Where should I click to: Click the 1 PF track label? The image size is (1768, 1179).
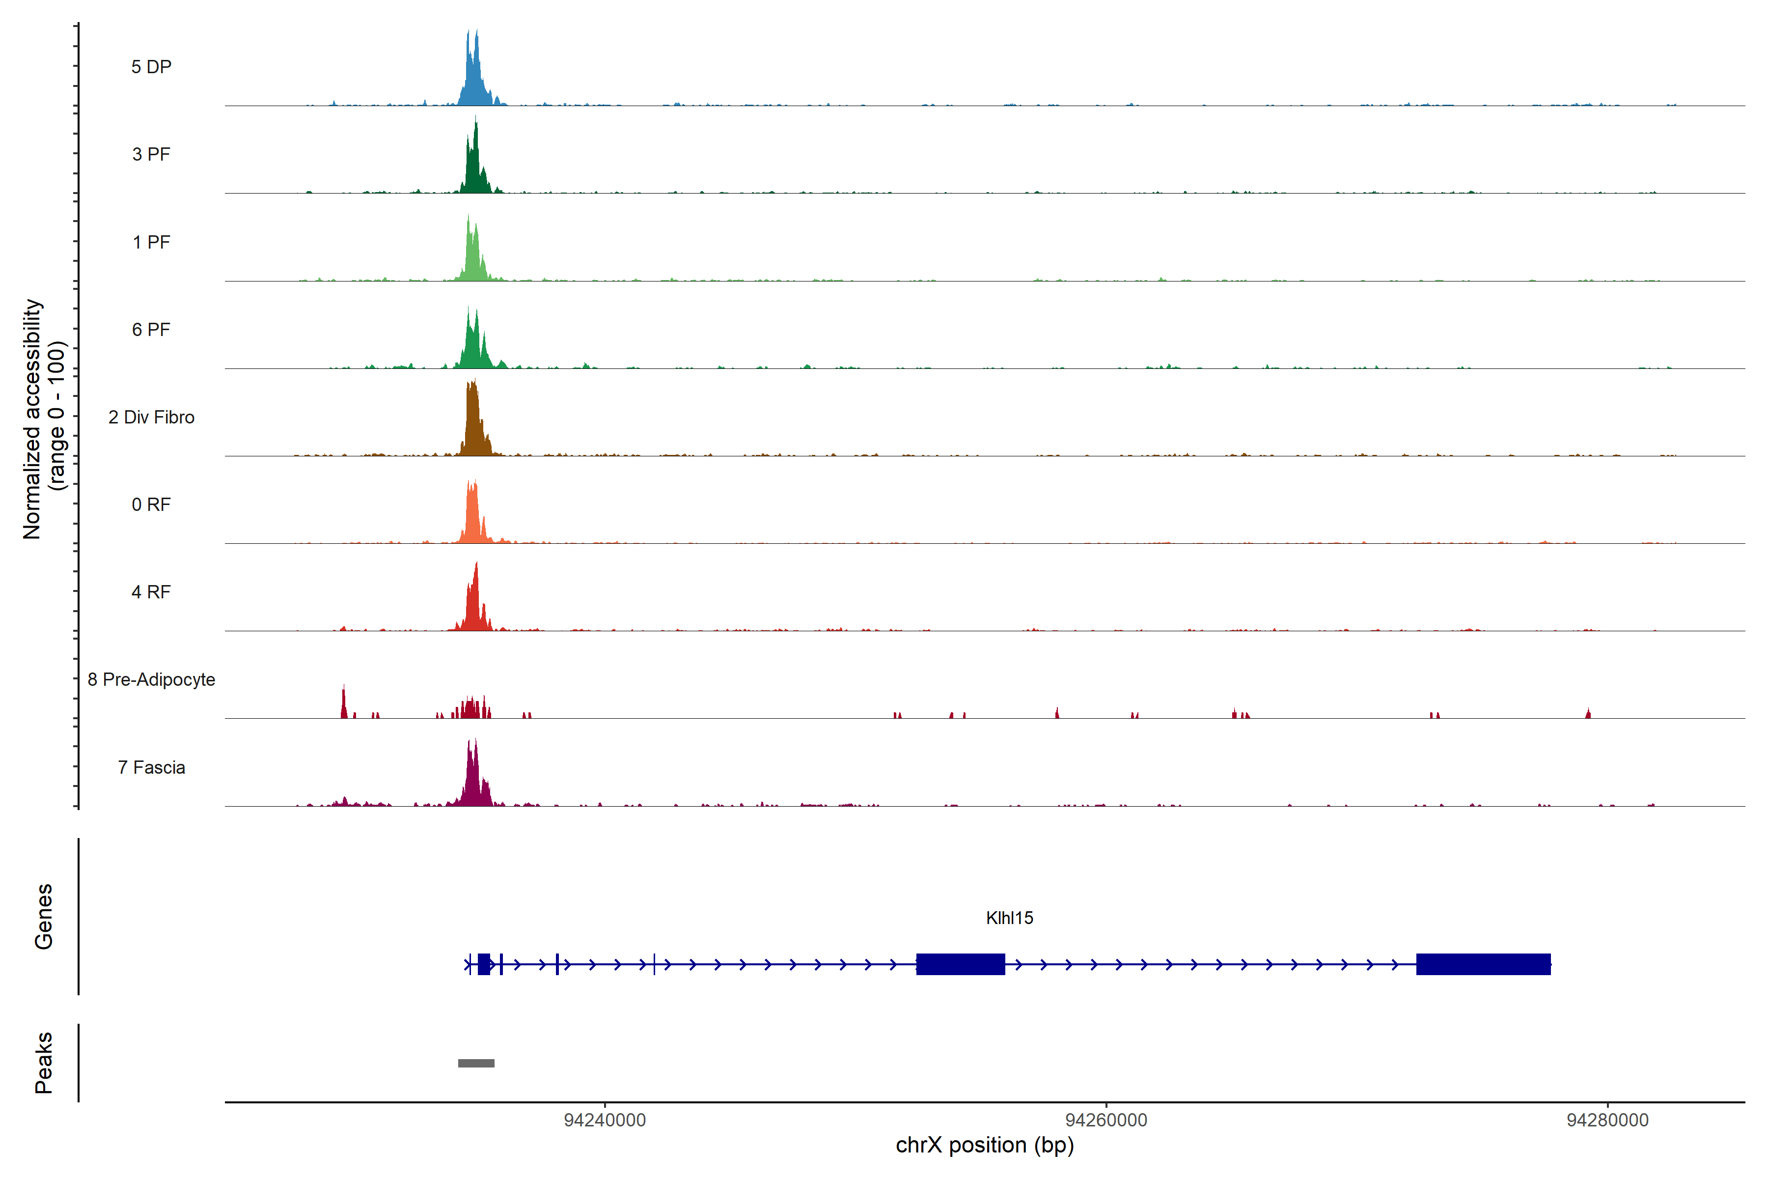tap(151, 242)
